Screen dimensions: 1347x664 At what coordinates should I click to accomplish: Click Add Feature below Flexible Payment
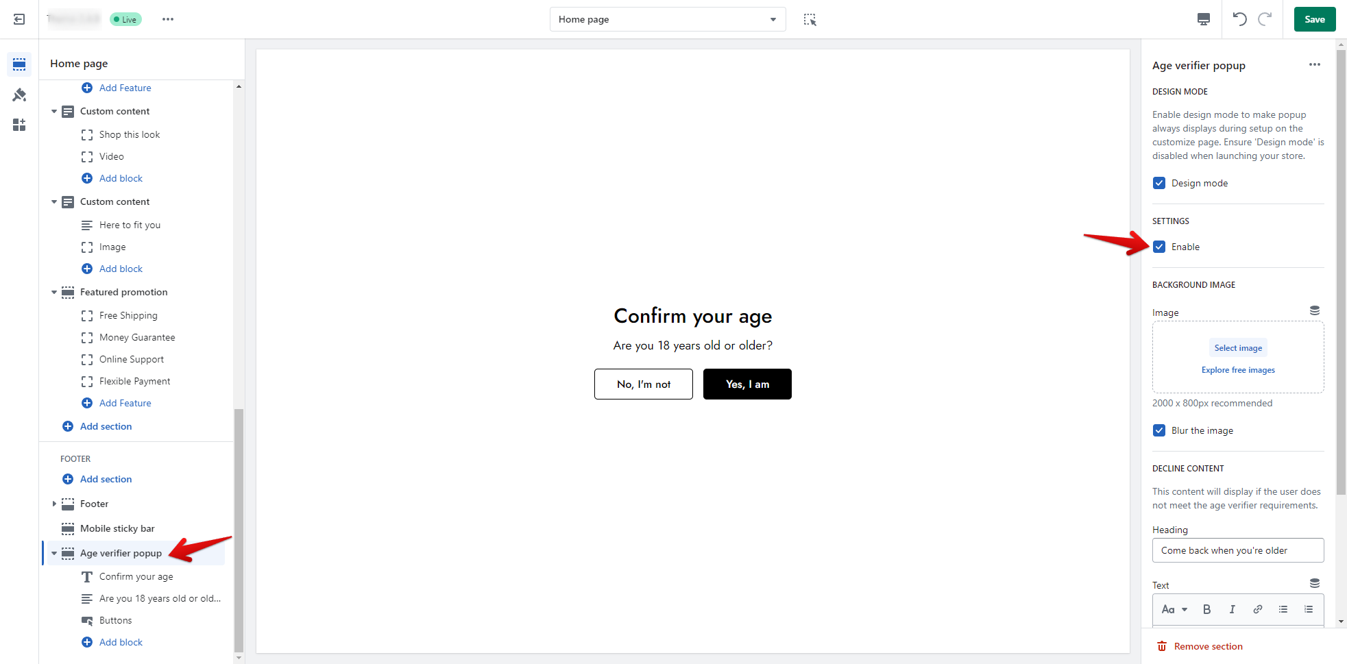[x=125, y=403]
